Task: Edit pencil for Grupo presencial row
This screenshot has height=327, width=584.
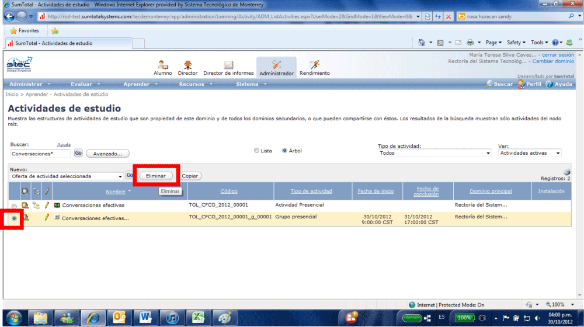Action: coord(47,217)
